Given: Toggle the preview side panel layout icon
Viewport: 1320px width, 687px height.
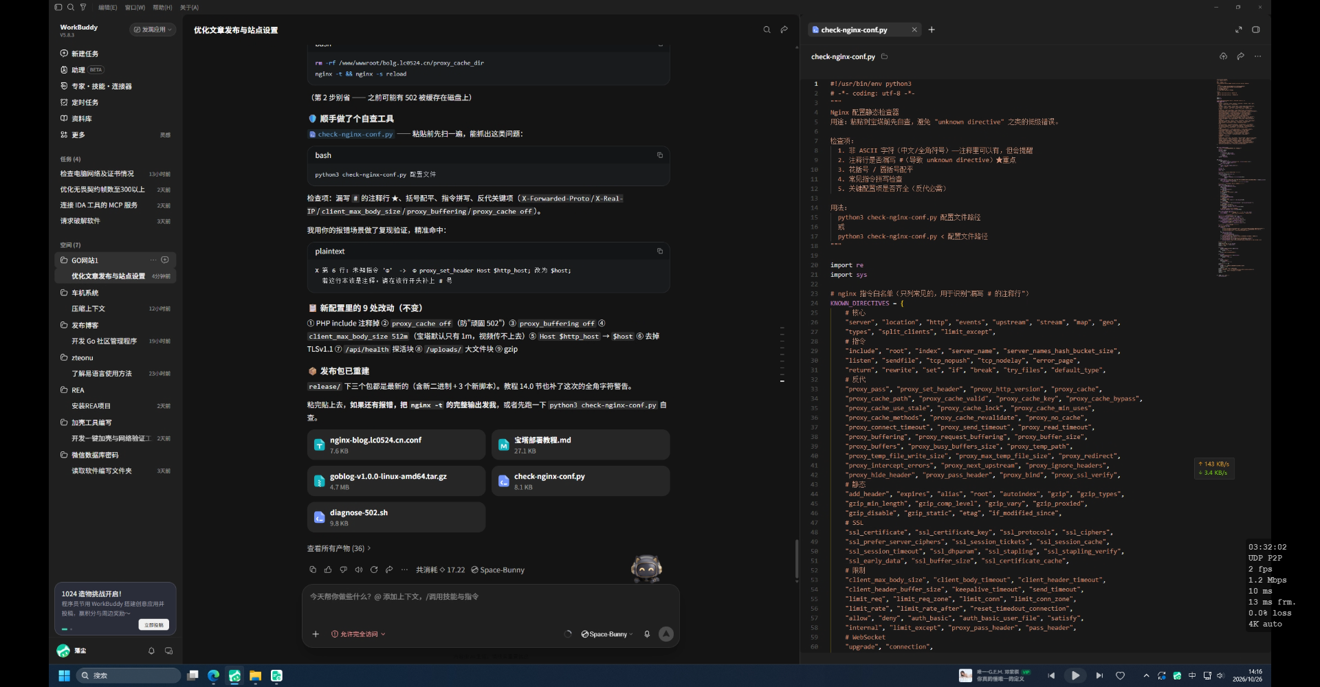Looking at the screenshot, I should coord(1256,30).
